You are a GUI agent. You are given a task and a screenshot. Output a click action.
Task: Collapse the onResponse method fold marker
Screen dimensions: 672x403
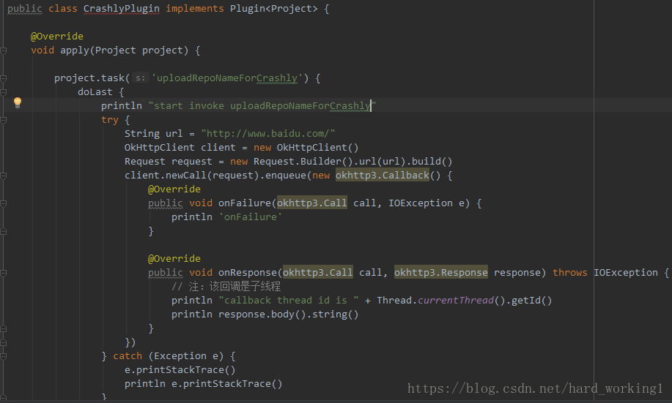click(x=4, y=273)
